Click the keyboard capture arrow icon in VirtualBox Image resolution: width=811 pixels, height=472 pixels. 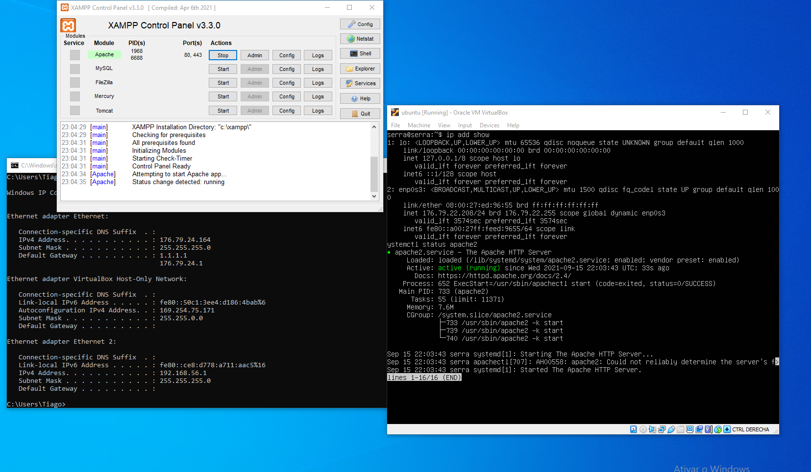[727, 429]
